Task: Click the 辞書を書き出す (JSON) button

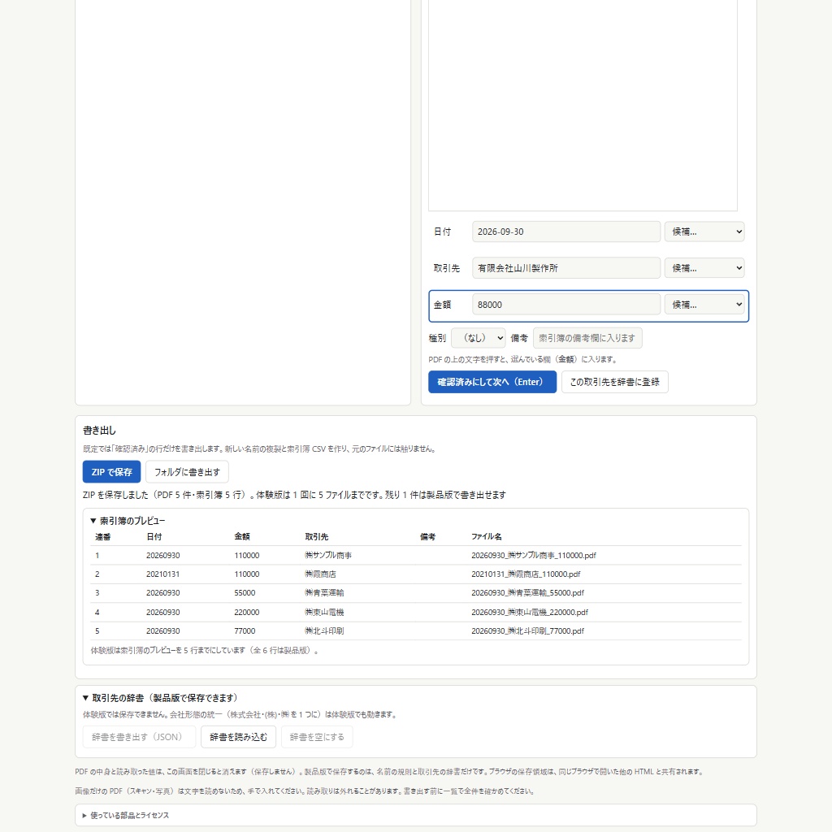Action: (x=139, y=737)
